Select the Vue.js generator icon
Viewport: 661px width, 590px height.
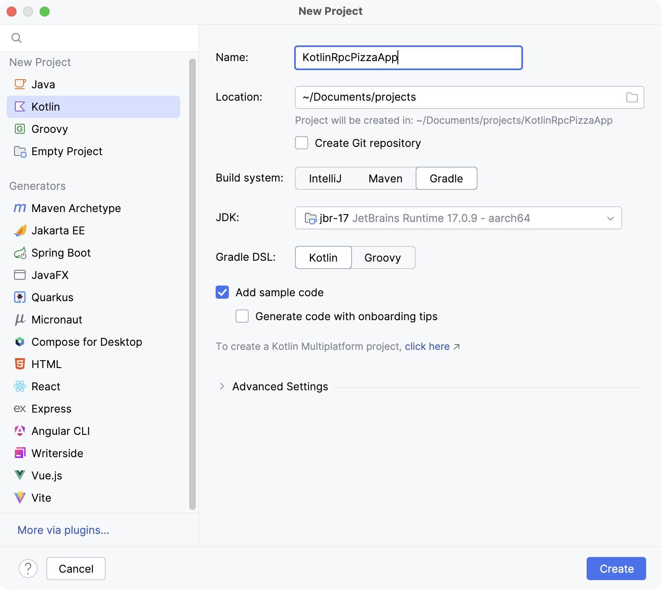coord(19,475)
